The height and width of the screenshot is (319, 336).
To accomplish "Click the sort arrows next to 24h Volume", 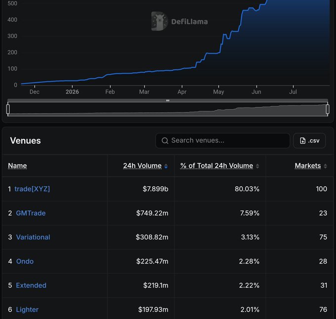I will [166, 166].
